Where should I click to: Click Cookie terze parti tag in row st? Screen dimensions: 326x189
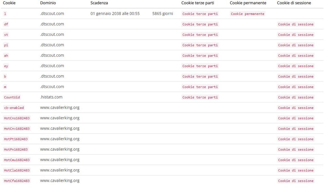[x=200, y=35]
